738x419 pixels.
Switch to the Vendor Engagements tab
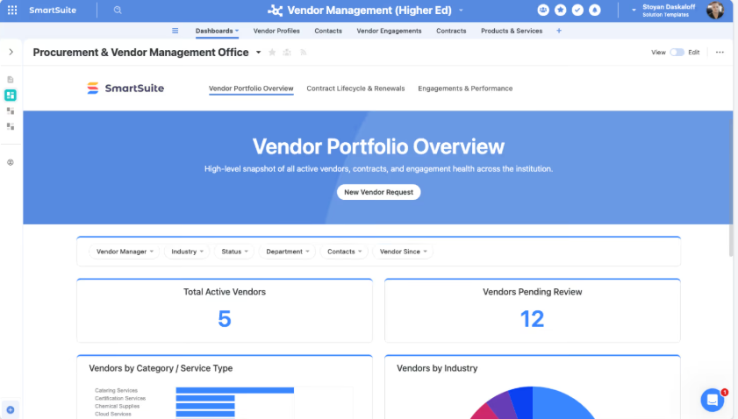[389, 31]
